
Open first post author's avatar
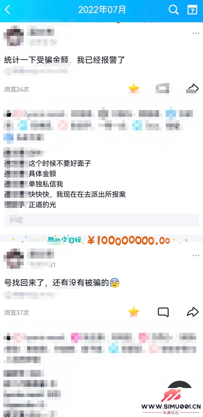13,36
